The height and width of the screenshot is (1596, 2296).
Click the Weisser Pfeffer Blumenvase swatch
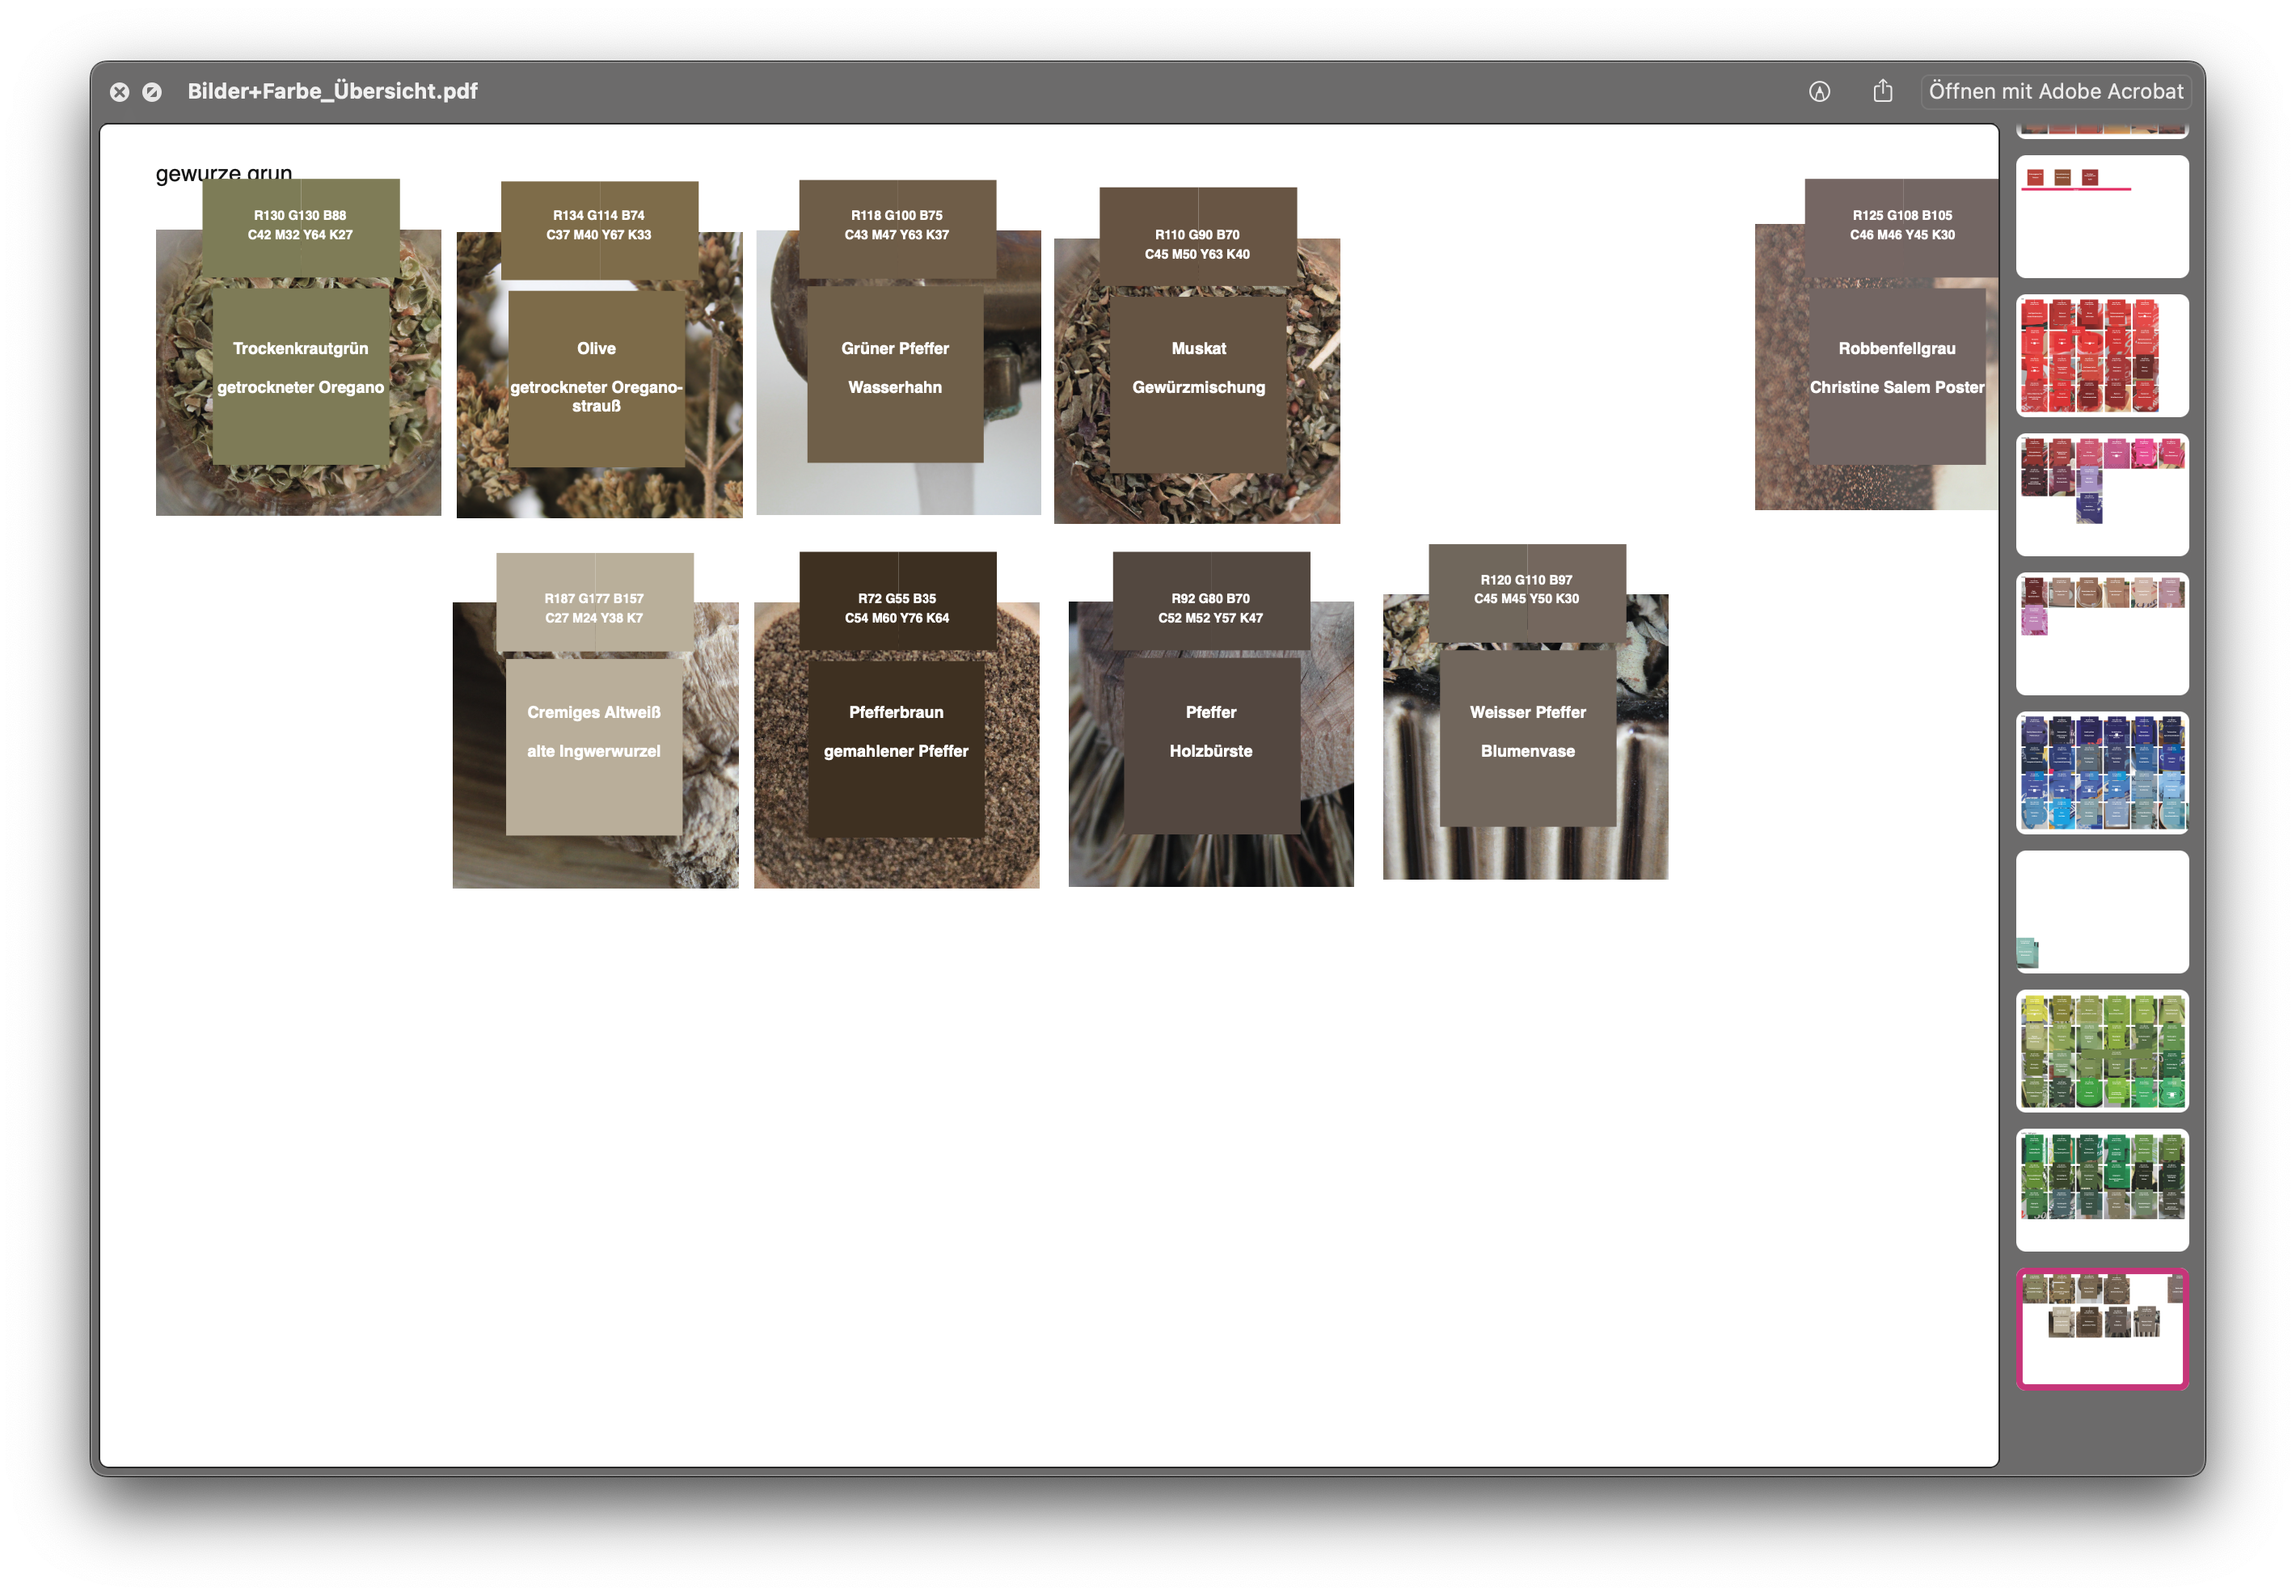[1527, 738]
